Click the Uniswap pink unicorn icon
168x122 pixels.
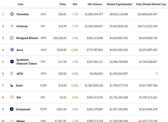[12, 26]
